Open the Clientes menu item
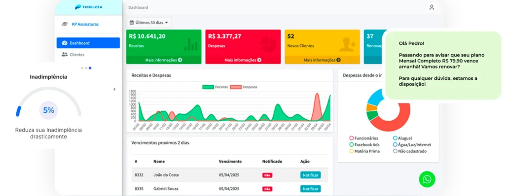Viewport: 505px width, 196px height. (x=88, y=55)
